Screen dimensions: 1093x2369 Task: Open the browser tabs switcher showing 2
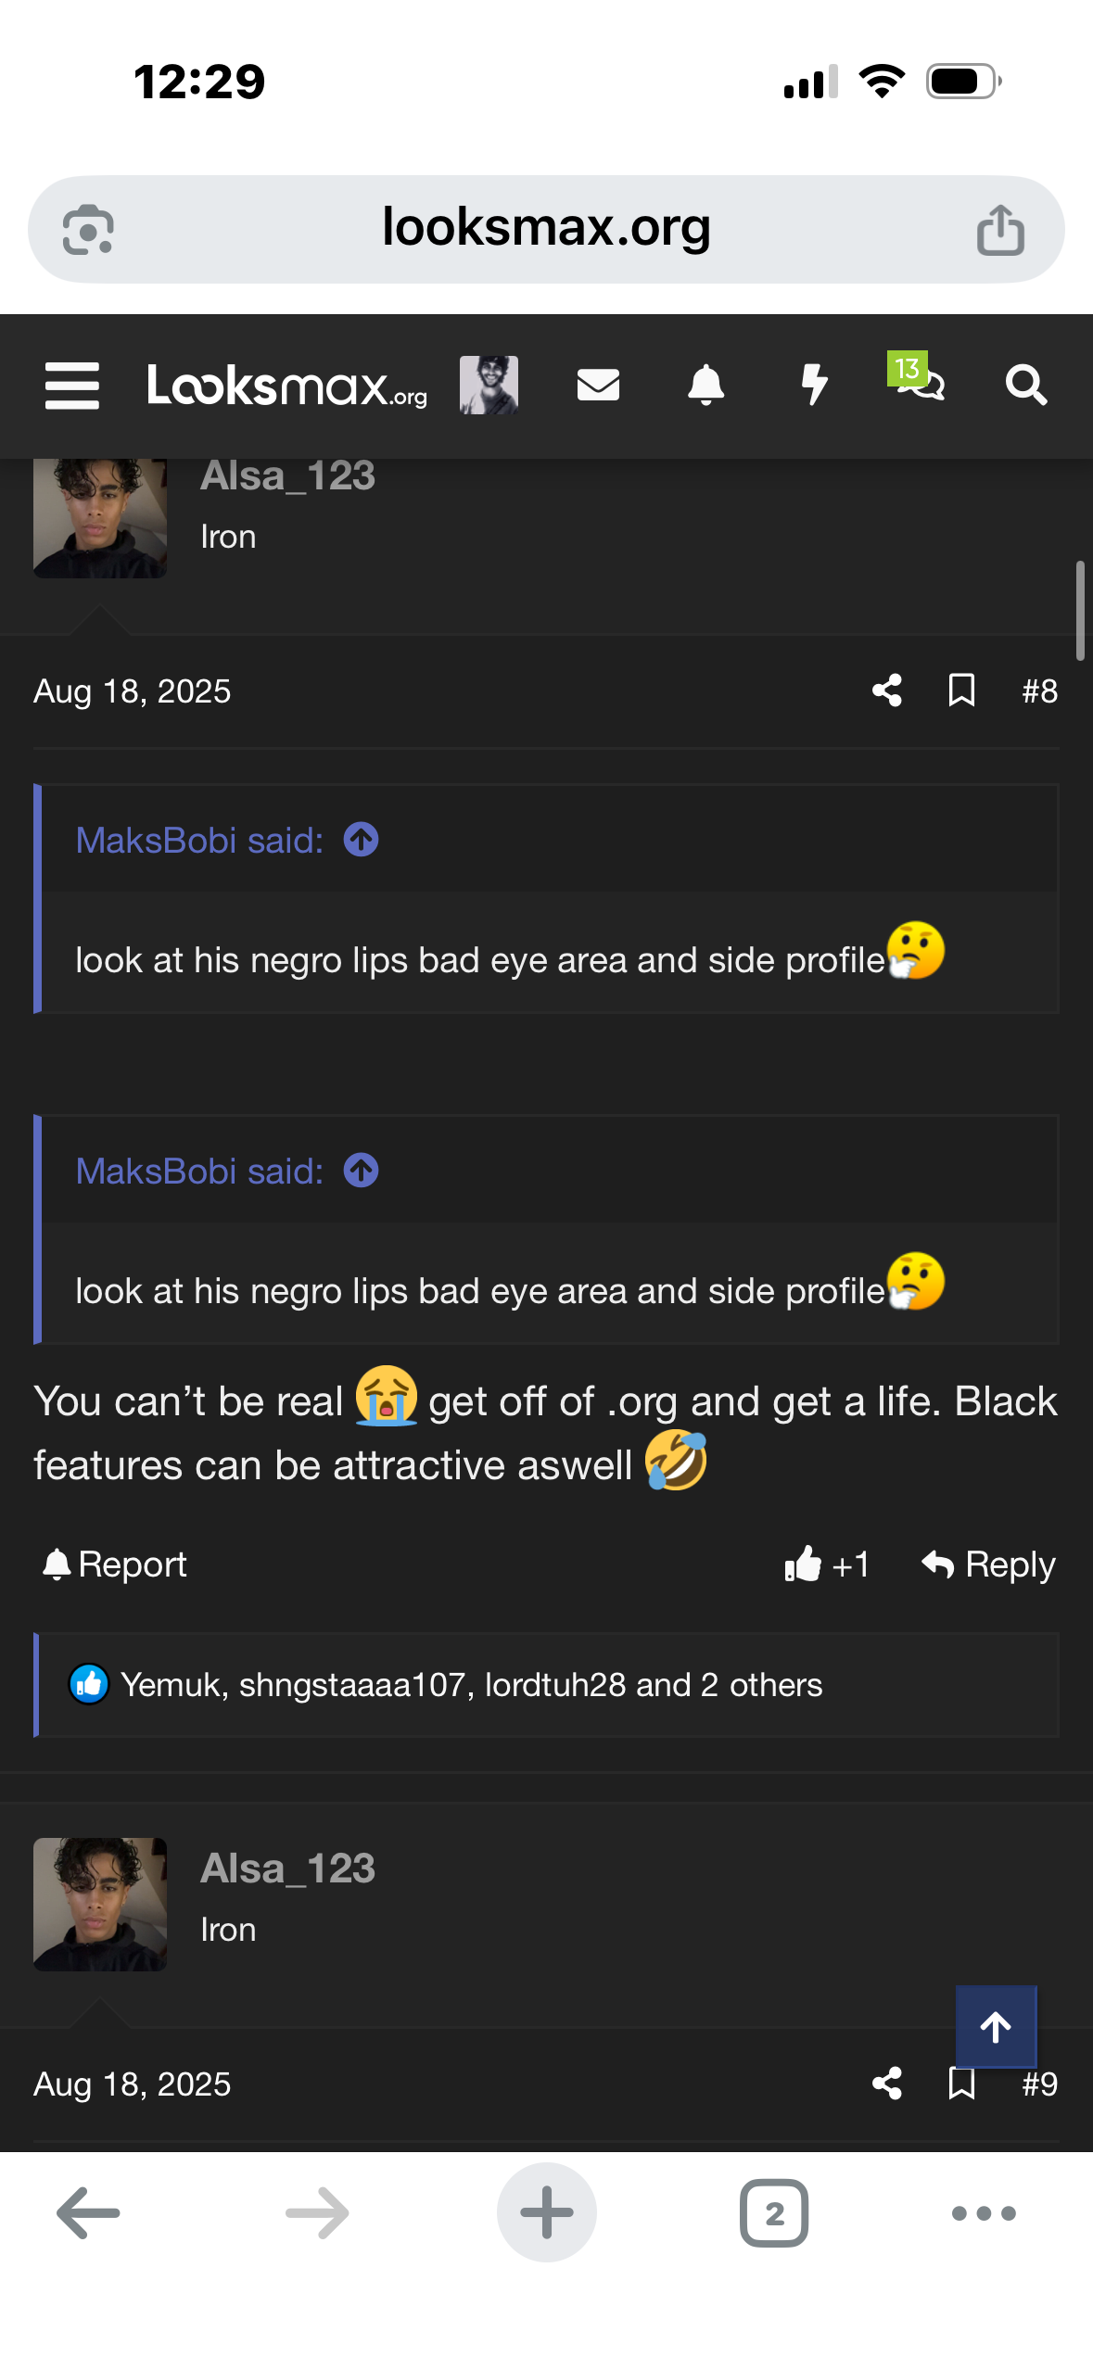tap(774, 2213)
